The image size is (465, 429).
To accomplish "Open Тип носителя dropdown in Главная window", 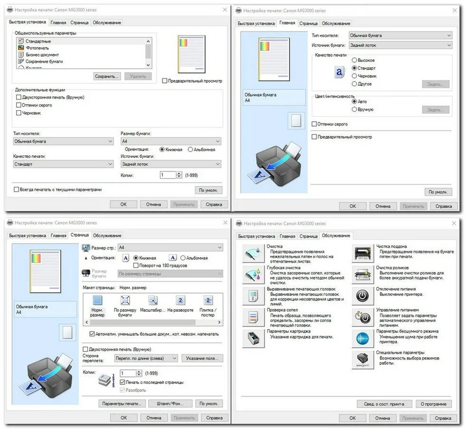I will click(401, 35).
